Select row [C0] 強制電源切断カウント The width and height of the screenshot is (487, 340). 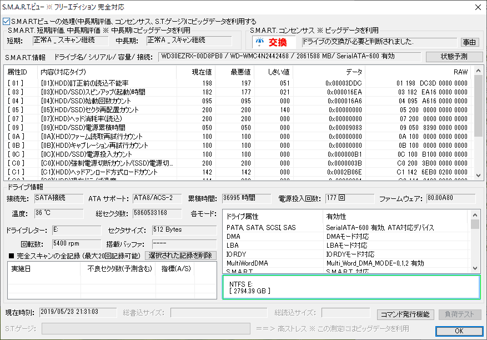(x=238, y=163)
